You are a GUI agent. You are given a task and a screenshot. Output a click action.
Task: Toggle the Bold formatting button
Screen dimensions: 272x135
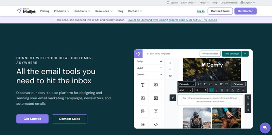pos(211,90)
